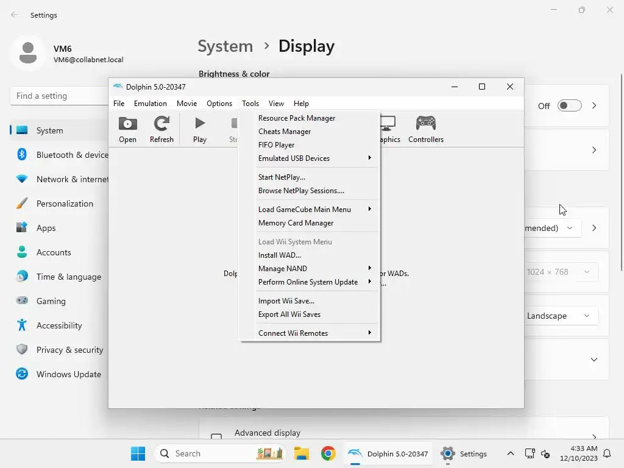Close the open Tools menu via its title

tap(250, 104)
